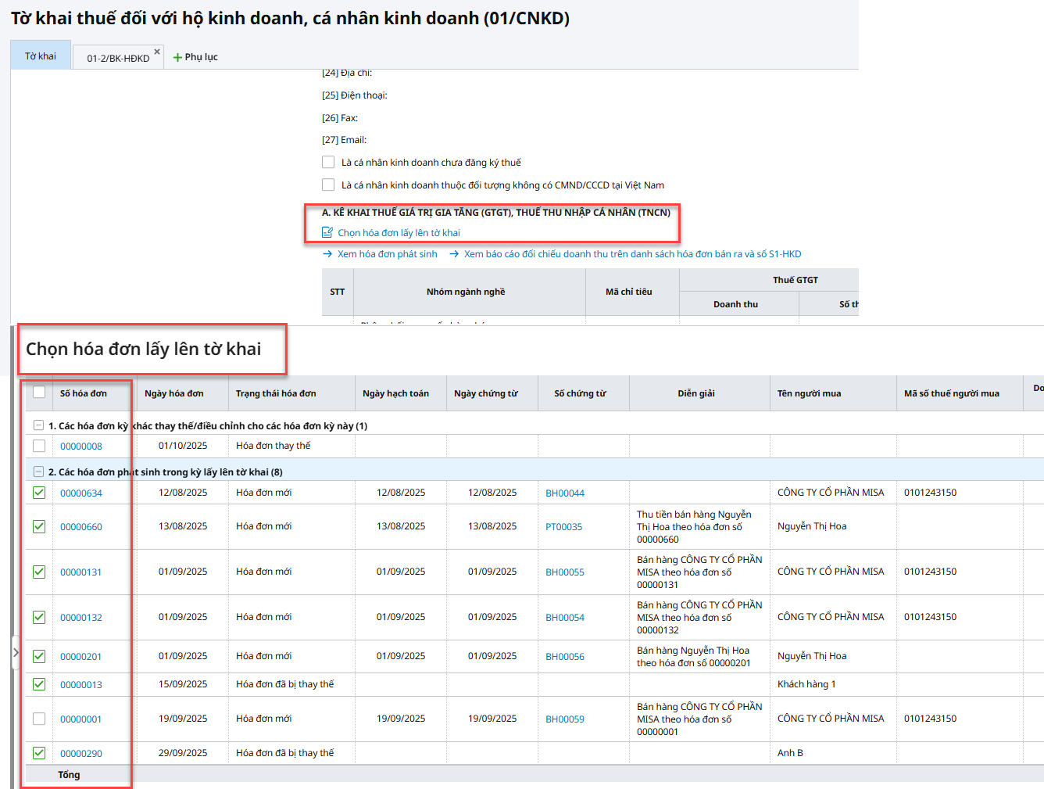This screenshot has height=789, width=1044.
Task: Click arrow icon before Xem hóa đơn phát sinh
Action: point(327,254)
